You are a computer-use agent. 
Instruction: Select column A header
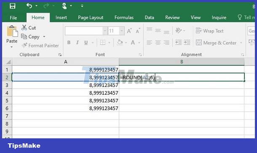click(66, 62)
